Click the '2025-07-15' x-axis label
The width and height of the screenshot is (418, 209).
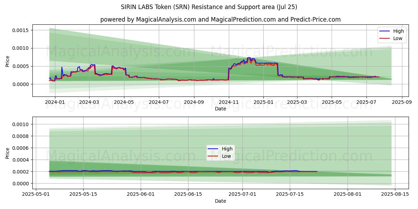[289, 194]
